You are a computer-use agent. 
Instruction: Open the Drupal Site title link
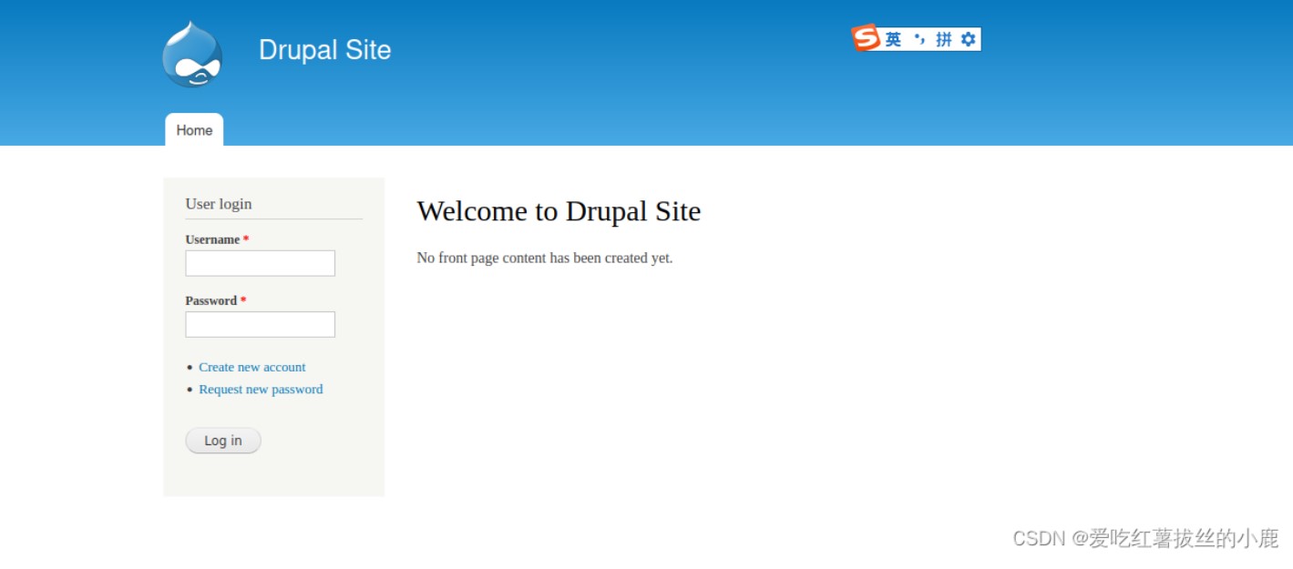click(x=324, y=50)
